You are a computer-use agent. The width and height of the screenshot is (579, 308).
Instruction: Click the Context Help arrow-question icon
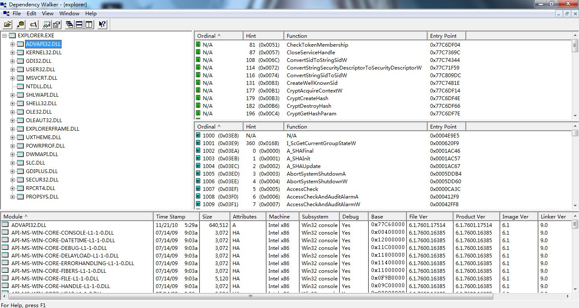[x=102, y=24]
